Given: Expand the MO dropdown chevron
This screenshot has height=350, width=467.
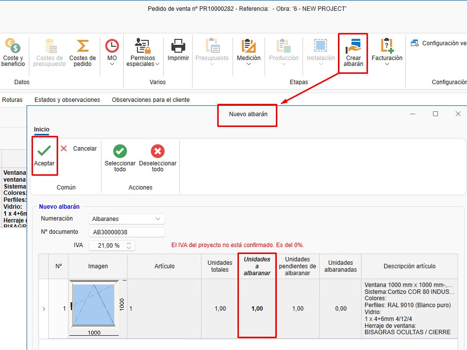Looking at the screenshot, I should (112, 64).
